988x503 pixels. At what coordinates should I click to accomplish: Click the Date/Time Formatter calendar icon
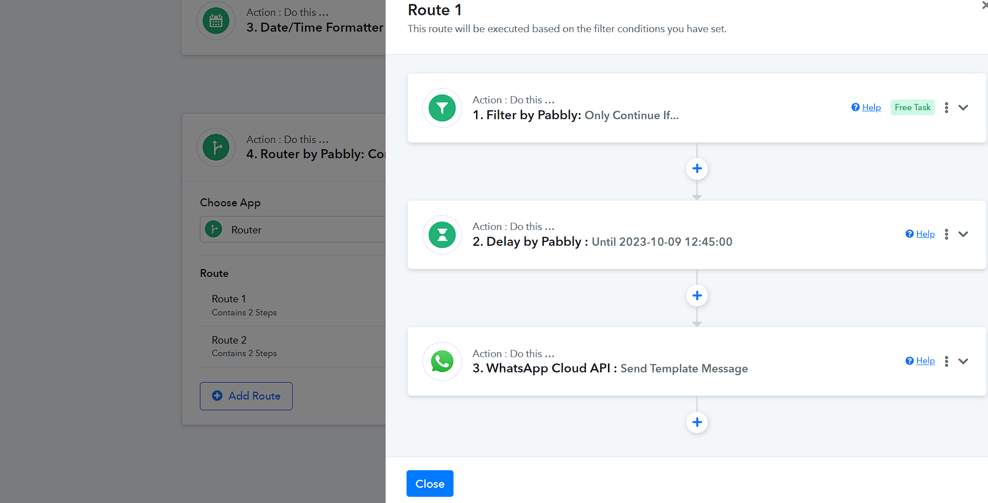(216, 21)
